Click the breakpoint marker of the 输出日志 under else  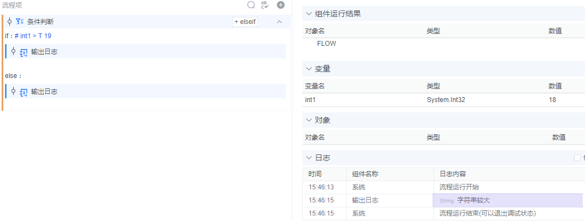click(x=14, y=91)
